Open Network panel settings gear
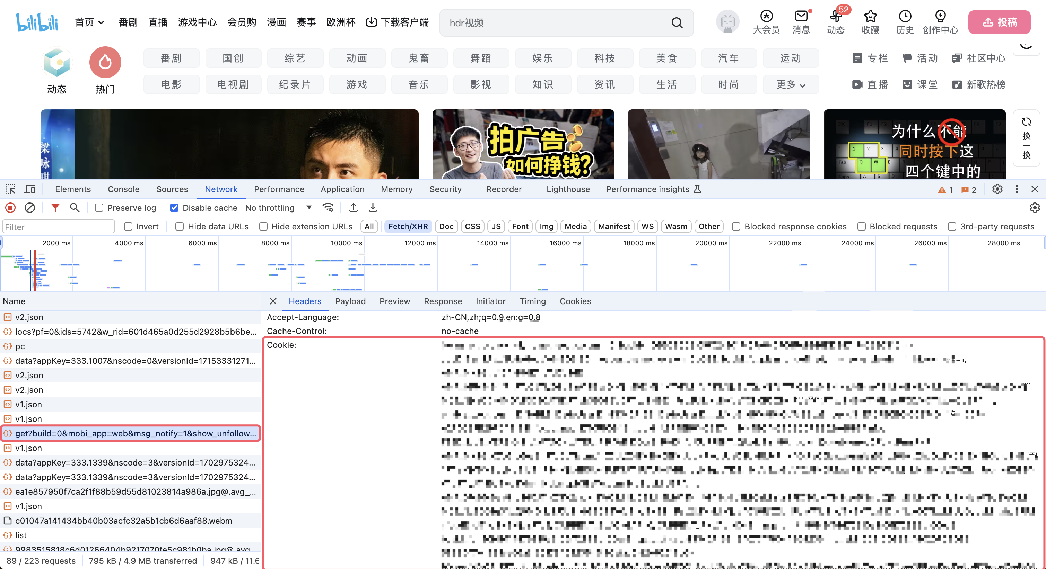This screenshot has height=569, width=1046. 1035,208
